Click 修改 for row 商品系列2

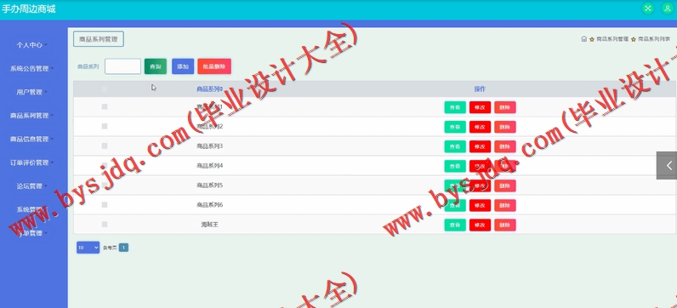(x=481, y=127)
